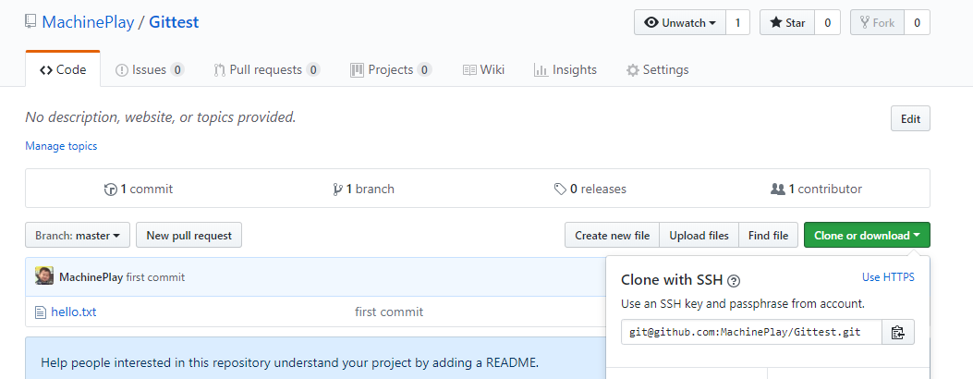Open the Branch: master dropdown

click(78, 235)
